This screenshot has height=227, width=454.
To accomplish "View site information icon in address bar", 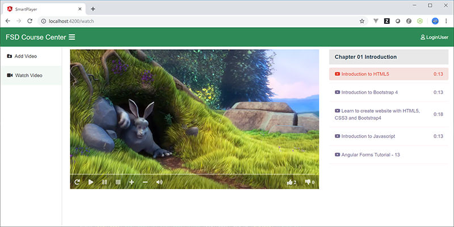I will click(x=44, y=21).
